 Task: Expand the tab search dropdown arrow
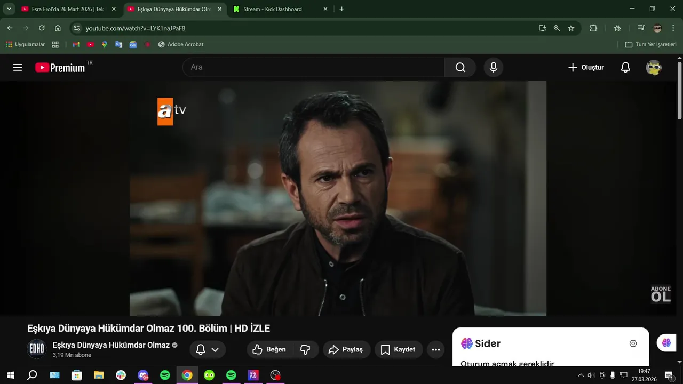[9, 9]
